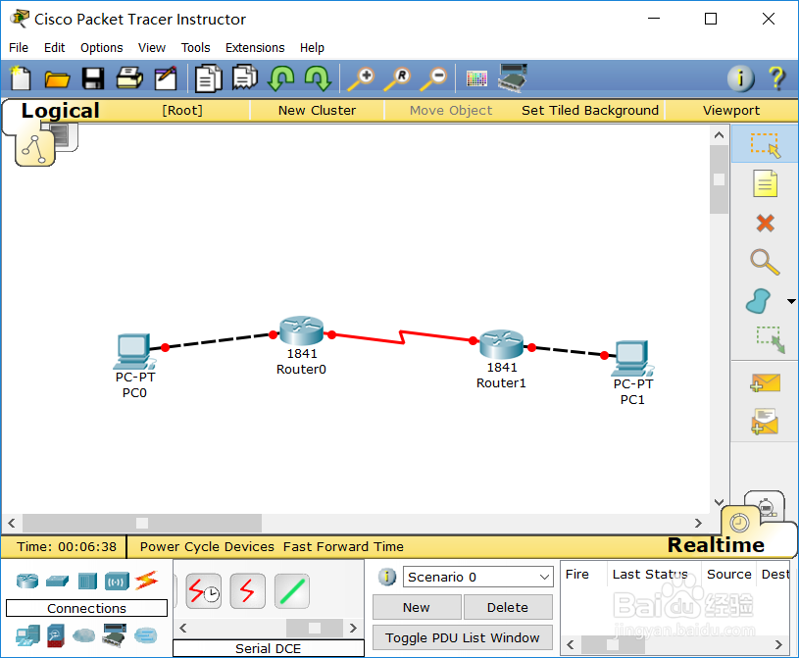Add a Simple PDU envelope
The image size is (799, 658).
(765, 382)
